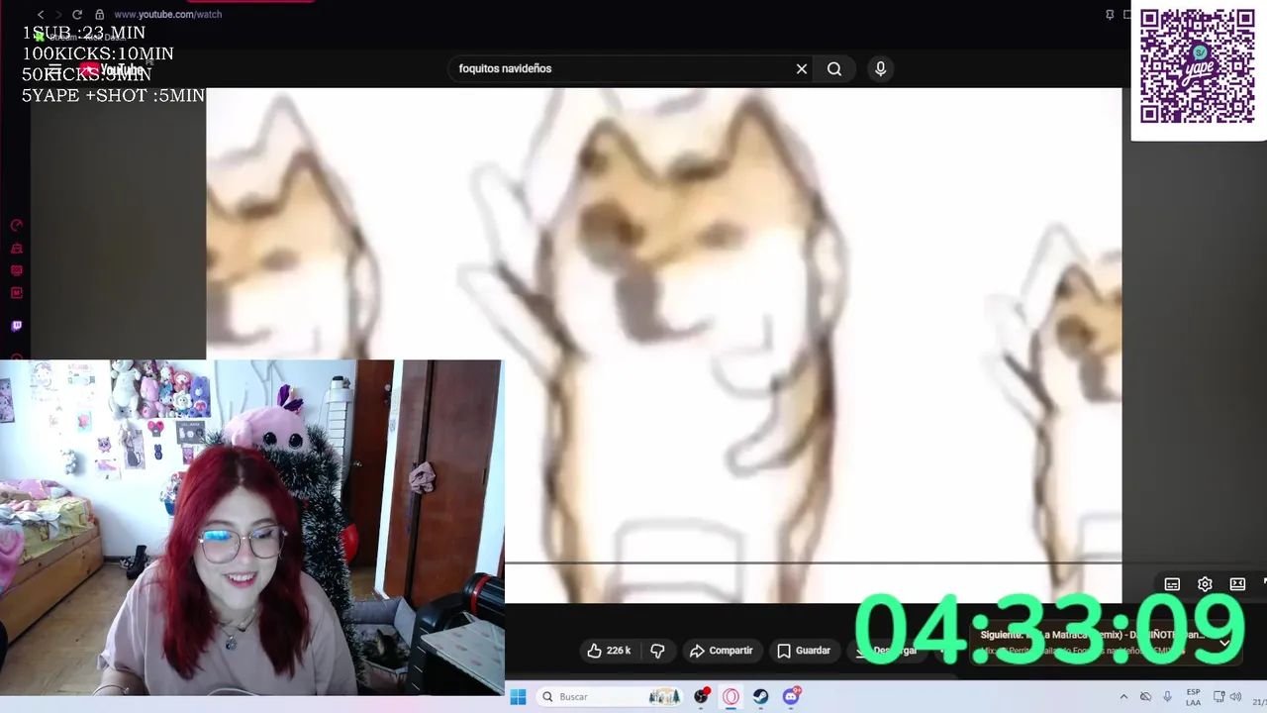
Task: Click the taskbar Buscar search box
Action: [x=610, y=697]
